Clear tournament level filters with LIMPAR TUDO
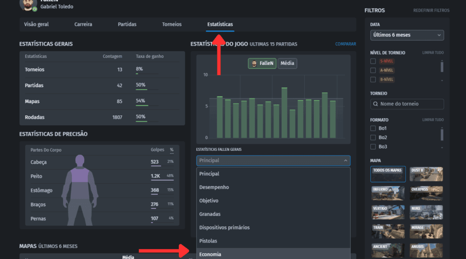466x259 pixels. pos(433,53)
